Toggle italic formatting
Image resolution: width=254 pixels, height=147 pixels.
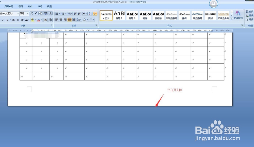pos(3,20)
